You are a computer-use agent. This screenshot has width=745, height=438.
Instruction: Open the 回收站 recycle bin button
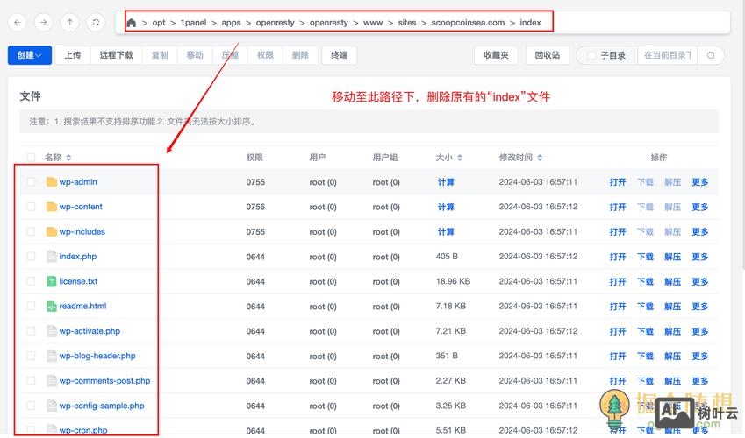[548, 55]
